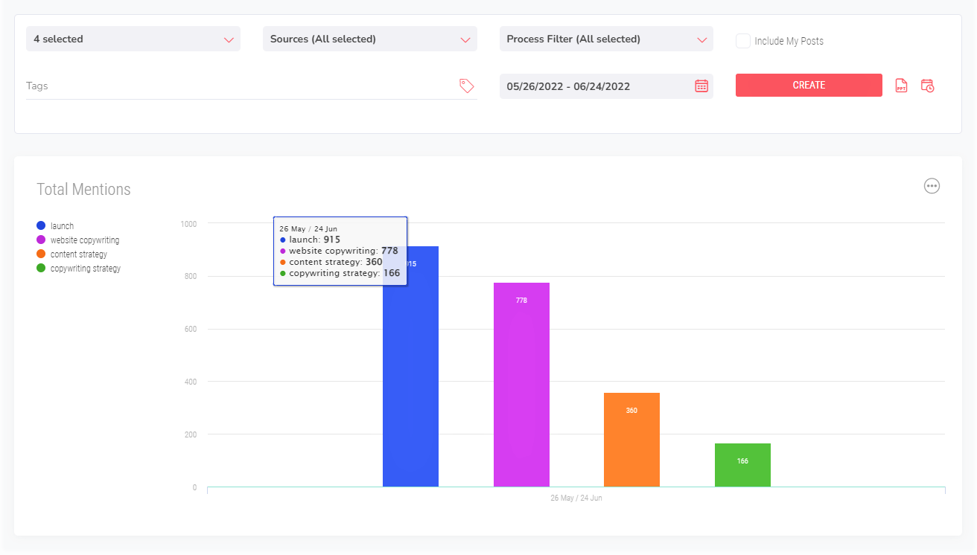Image resolution: width=977 pixels, height=555 pixels.
Task: Open the Sources (All selected) dropdown
Action: pyautogui.click(x=370, y=39)
